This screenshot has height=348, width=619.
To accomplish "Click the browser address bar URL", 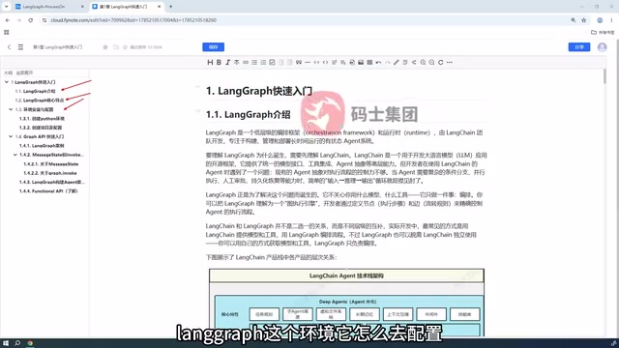I will point(133,20).
